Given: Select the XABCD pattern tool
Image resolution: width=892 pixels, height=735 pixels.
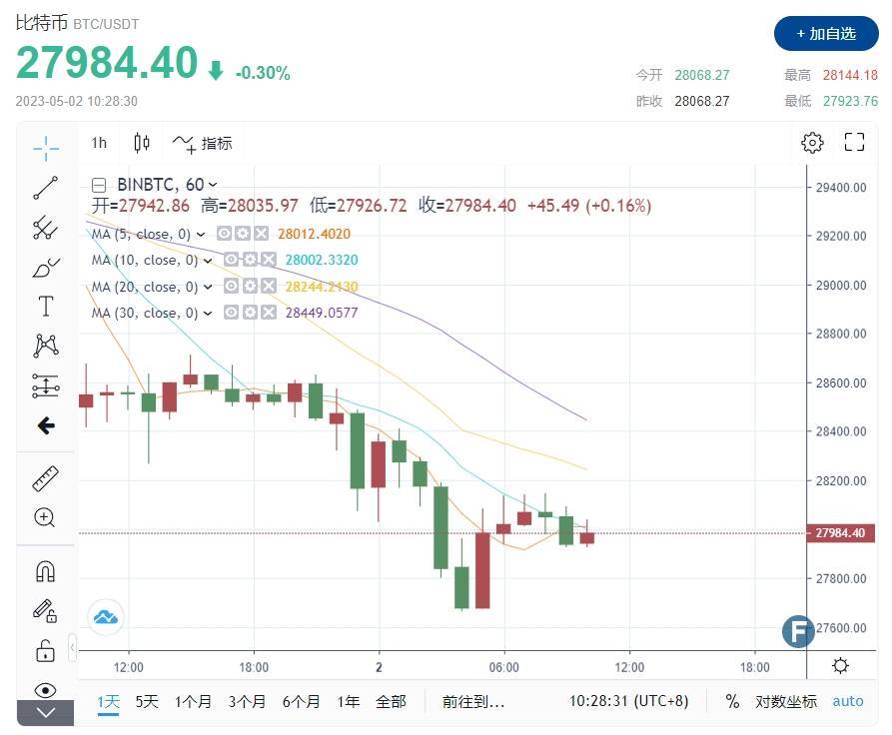Looking at the screenshot, I should [x=46, y=346].
